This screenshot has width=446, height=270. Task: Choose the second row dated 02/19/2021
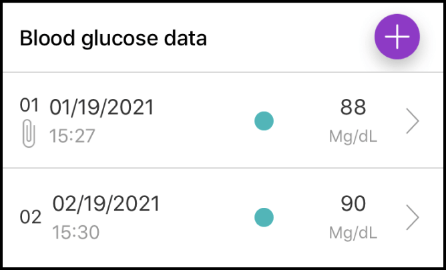pyautogui.click(x=223, y=217)
